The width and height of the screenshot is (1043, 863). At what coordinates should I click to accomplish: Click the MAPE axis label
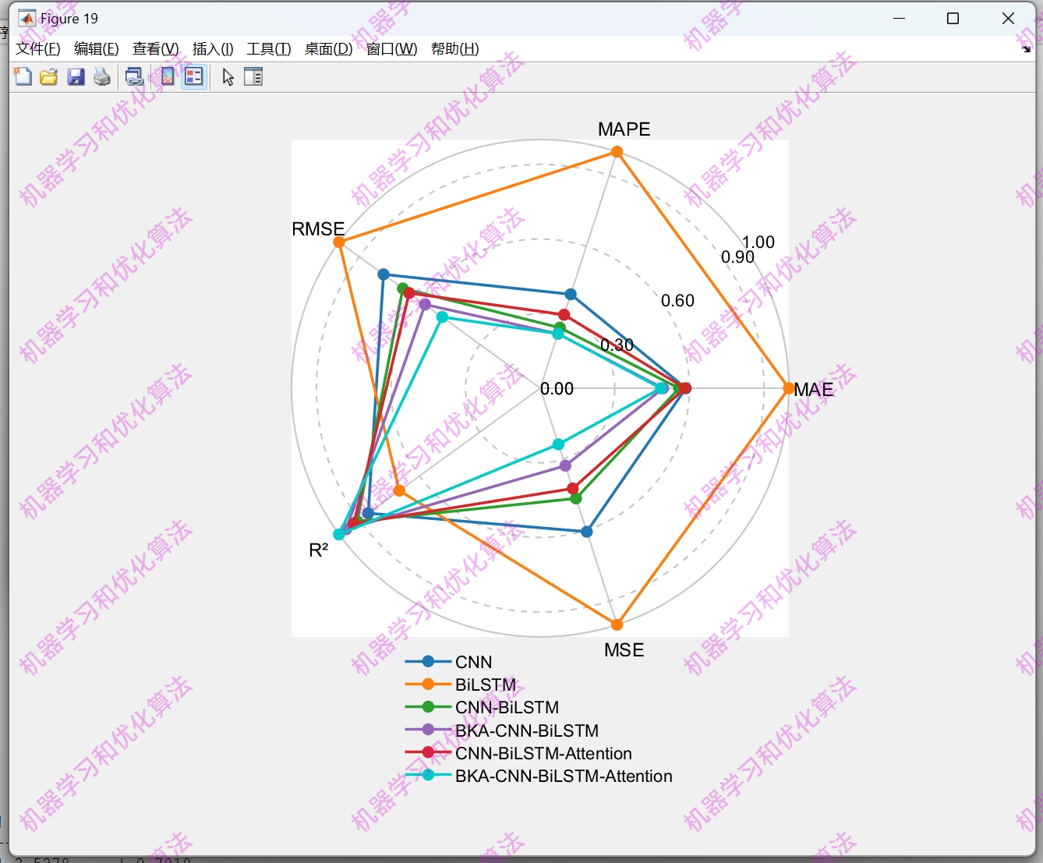(624, 129)
